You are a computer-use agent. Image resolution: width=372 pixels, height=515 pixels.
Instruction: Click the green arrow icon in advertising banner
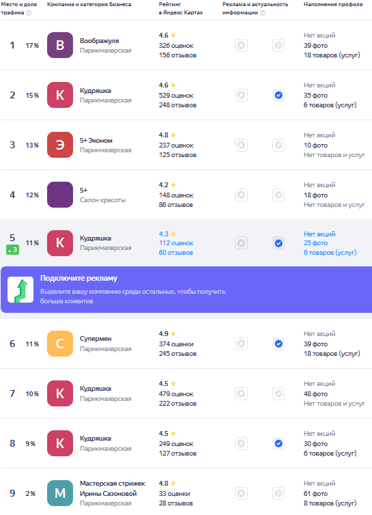click(20, 290)
